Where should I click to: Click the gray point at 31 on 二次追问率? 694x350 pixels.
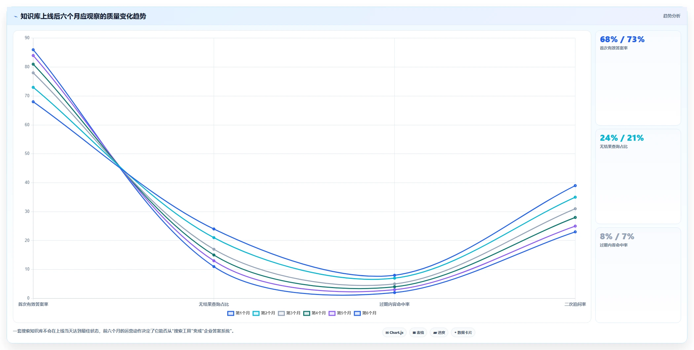click(x=575, y=209)
